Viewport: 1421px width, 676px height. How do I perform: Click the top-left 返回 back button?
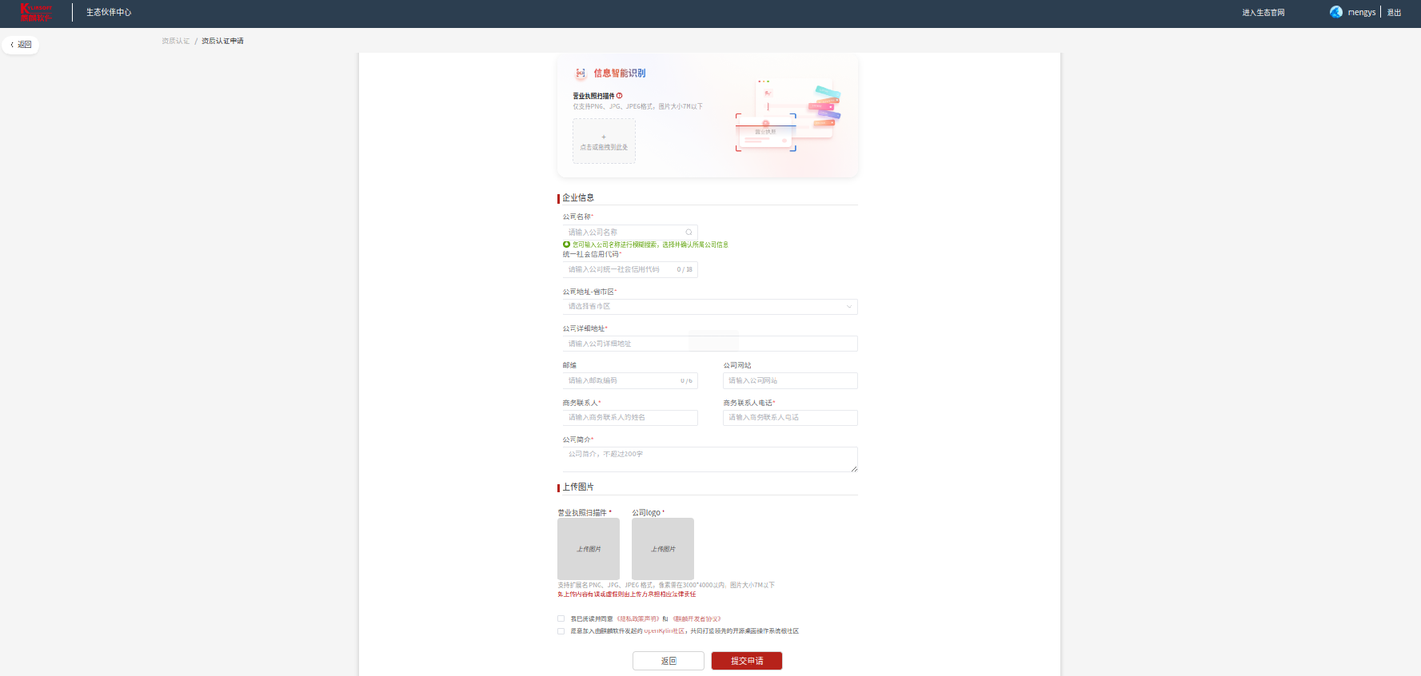click(21, 45)
